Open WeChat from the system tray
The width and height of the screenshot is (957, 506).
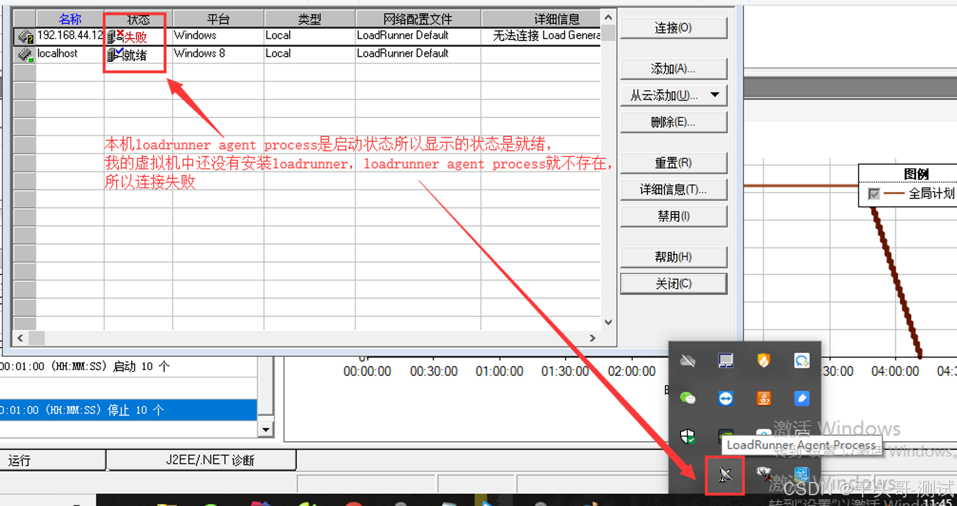point(687,398)
